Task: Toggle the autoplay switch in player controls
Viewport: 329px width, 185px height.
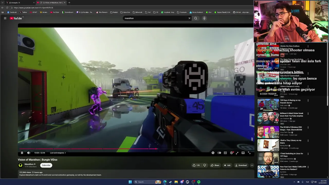Action: pos(219,153)
